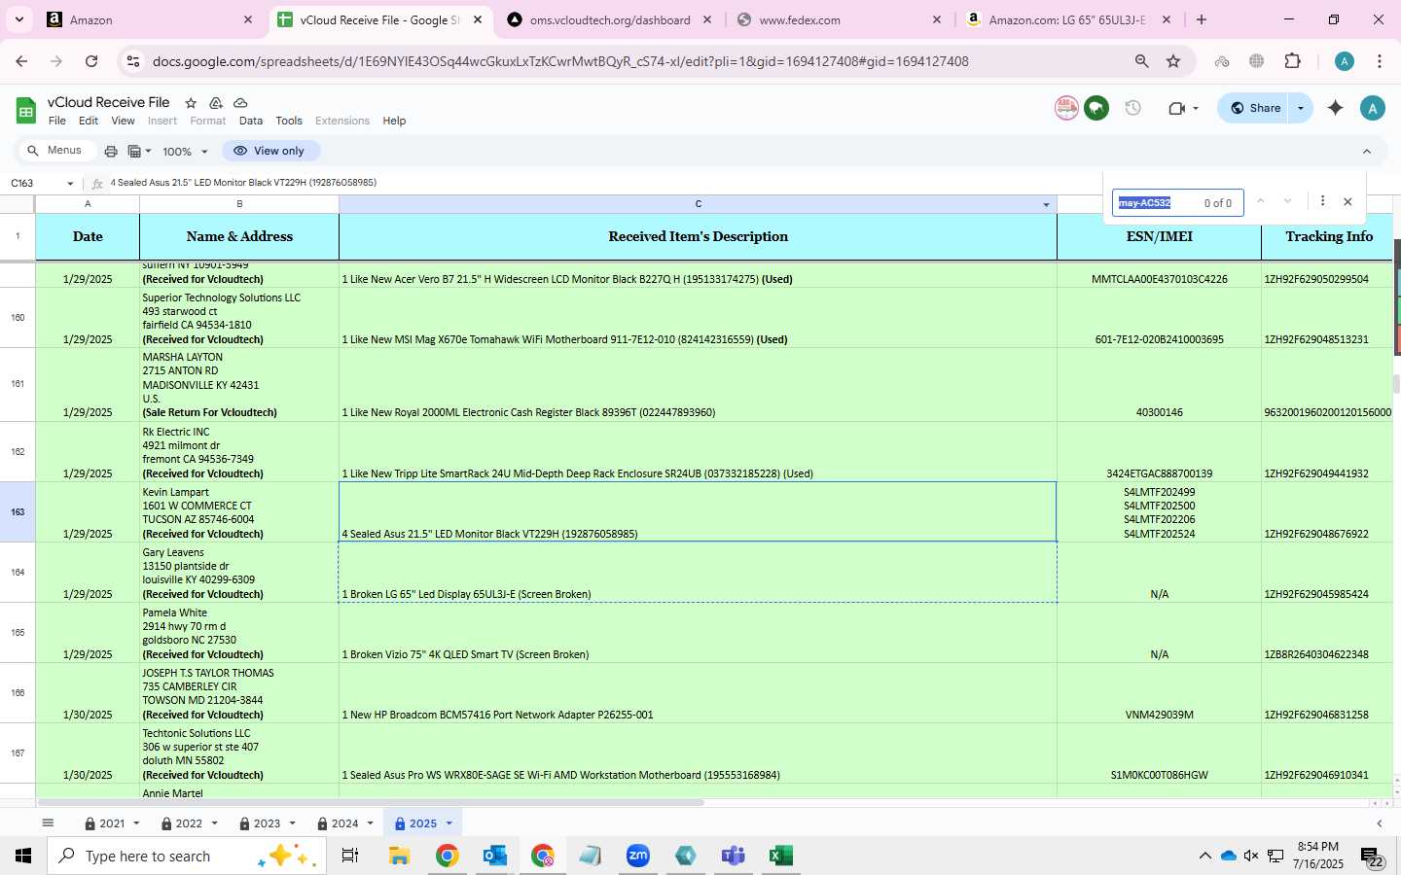Screen dimensions: 1401x875
Task: Open filter views dropdown arrow
Action: point(148,151)
